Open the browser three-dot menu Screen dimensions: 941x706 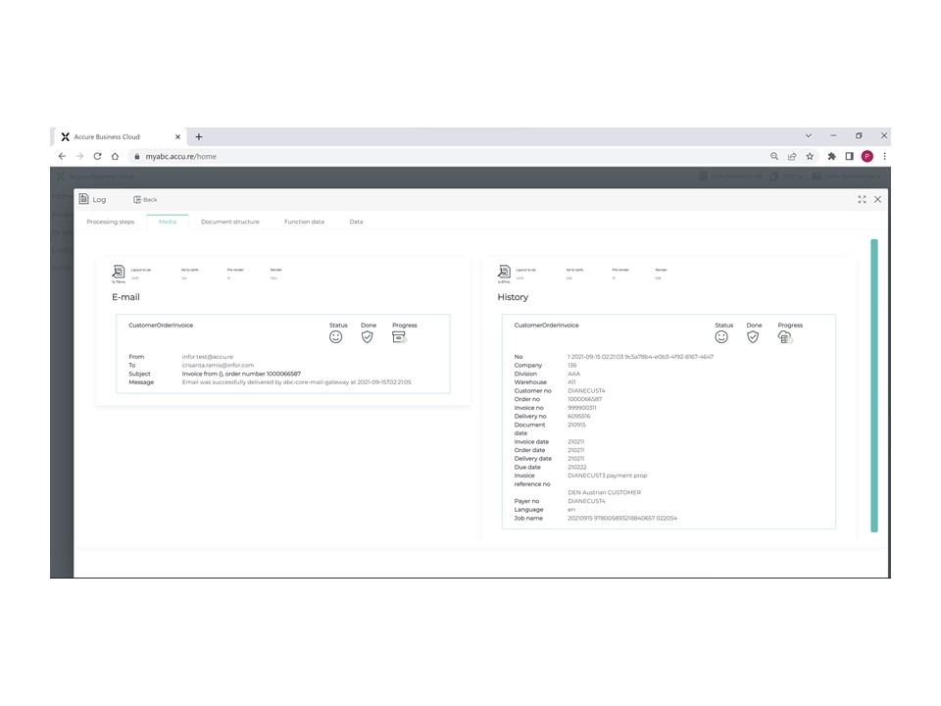click(x=884, y=156)
